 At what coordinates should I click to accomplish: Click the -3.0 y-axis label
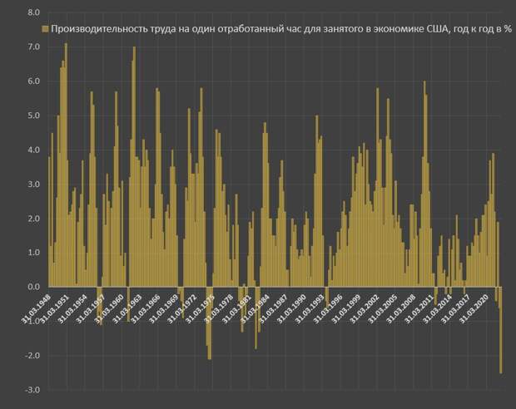(32, 390)
